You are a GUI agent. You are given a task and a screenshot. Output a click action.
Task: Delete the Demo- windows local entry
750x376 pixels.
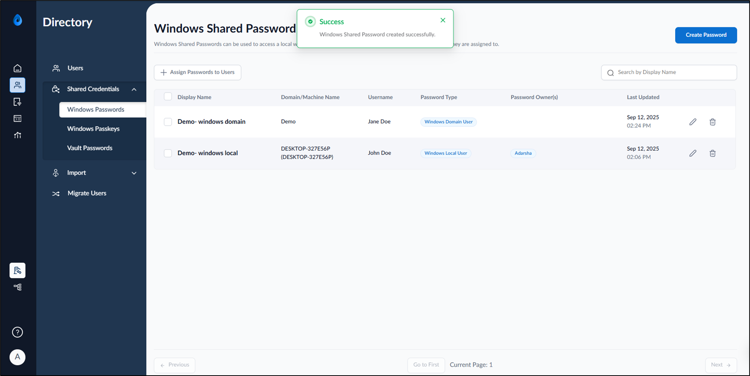pyautogui.click(x=713, y=153)
